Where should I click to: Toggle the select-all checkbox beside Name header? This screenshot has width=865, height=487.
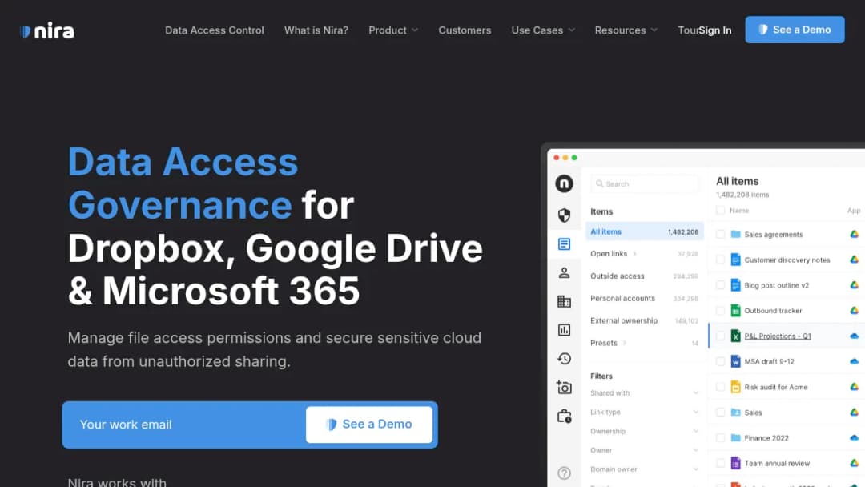[721, 210]
